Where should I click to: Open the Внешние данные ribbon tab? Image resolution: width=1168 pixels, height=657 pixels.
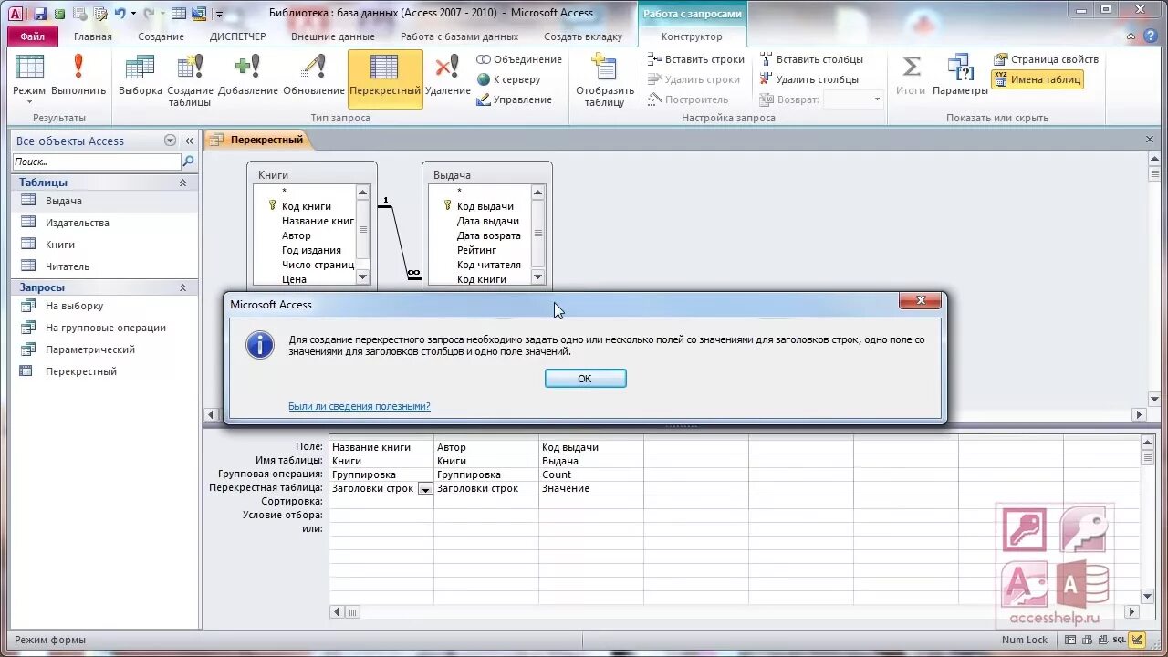pos(332,36)
